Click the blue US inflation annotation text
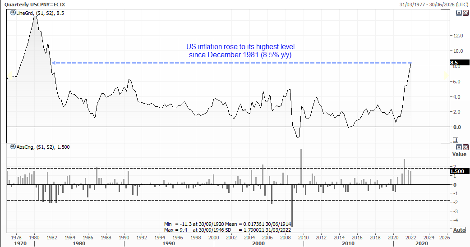This screenshot has width=470, height=247. [240, 50]
